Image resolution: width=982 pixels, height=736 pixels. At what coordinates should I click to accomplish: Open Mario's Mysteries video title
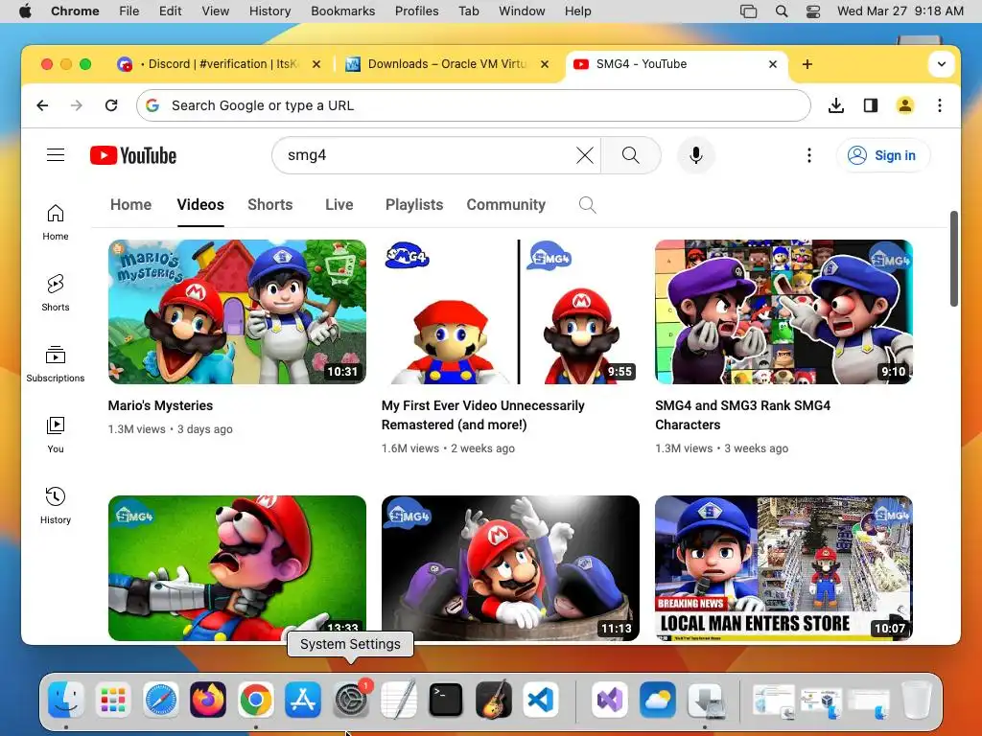click(x=160, y=405)
